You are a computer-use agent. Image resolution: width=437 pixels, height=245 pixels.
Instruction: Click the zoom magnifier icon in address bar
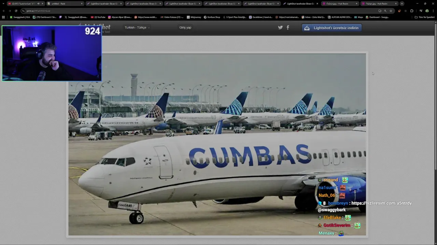[x=385, y=11]
